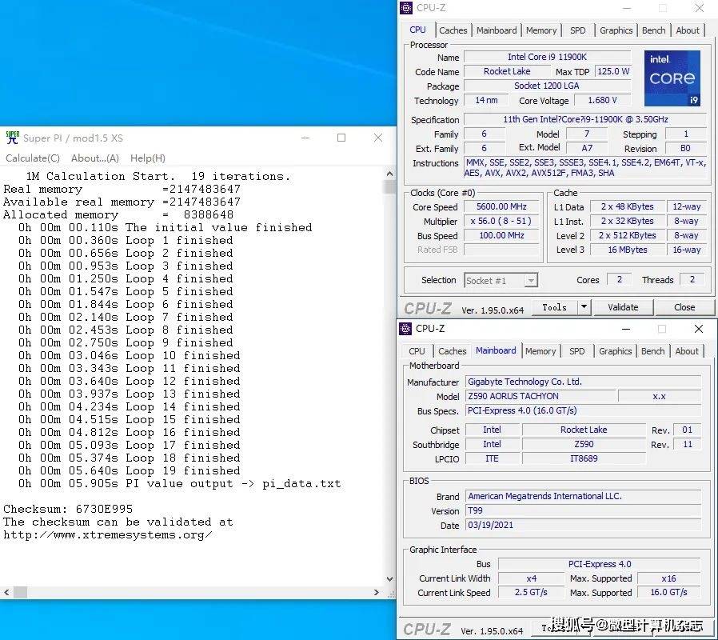Image resolution: width=718 pixels, height=640 pixels.
Task: Click the Southbridge Z590 field
Action: 584,444
